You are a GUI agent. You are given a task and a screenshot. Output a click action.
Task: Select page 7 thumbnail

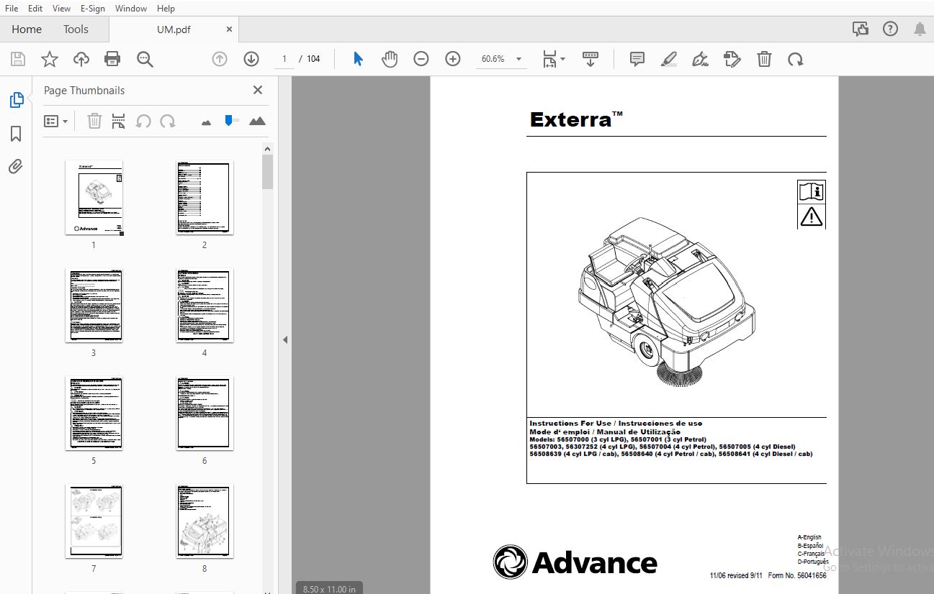(94, 521)
